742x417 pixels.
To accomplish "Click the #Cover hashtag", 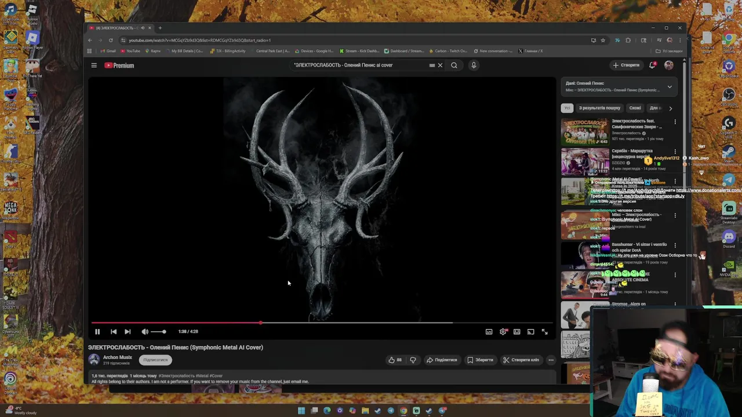I will pyautogui.click(x=216, y=376).
